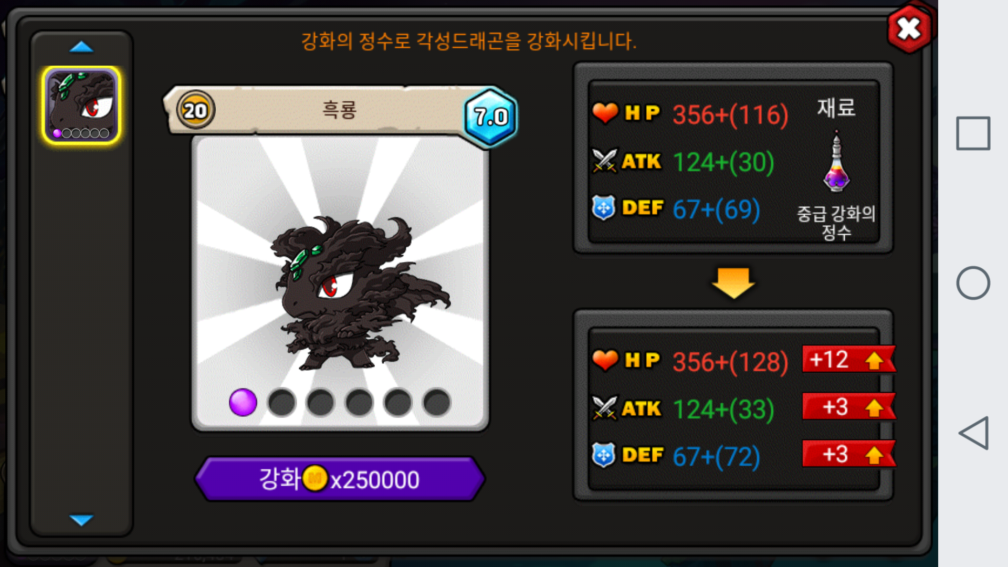The height and width of the screenshot is (567, 1008).
Task: Tap the +3 ATK increase badge
Action: [848, 407]
